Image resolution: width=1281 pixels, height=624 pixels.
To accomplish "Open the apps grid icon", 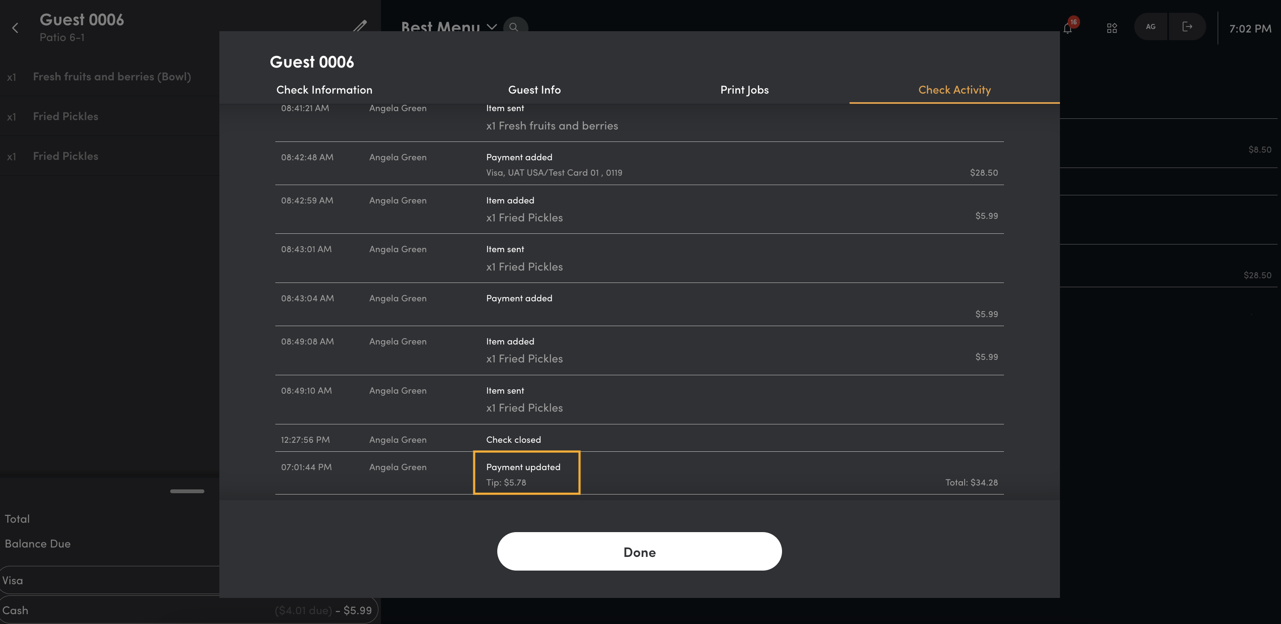I will point(1112,28).
